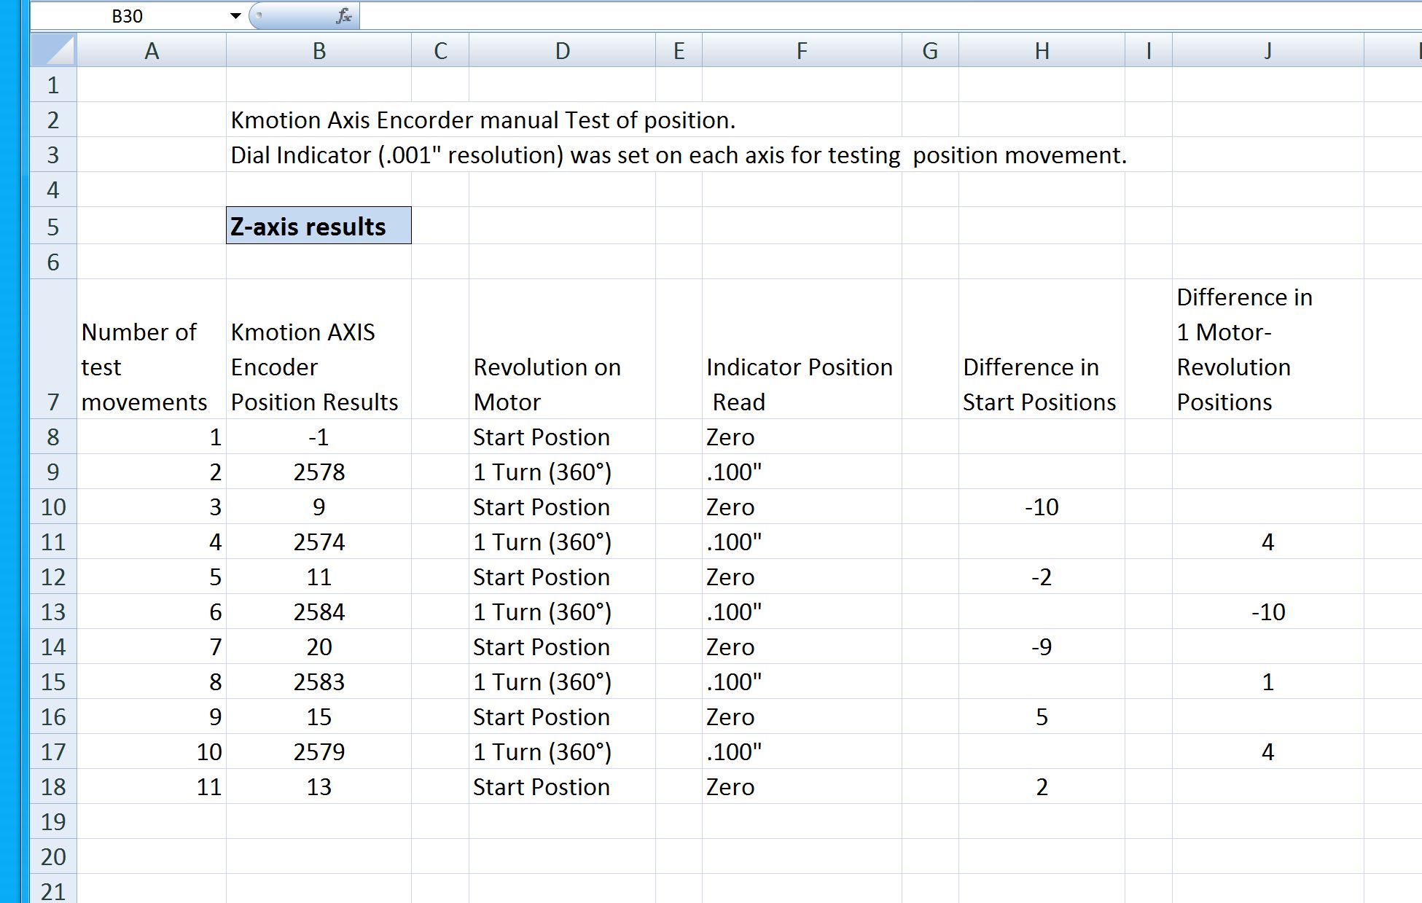Screen dimensions: 1422x903
Task: Select column A header
Action: tap(151, 50)
